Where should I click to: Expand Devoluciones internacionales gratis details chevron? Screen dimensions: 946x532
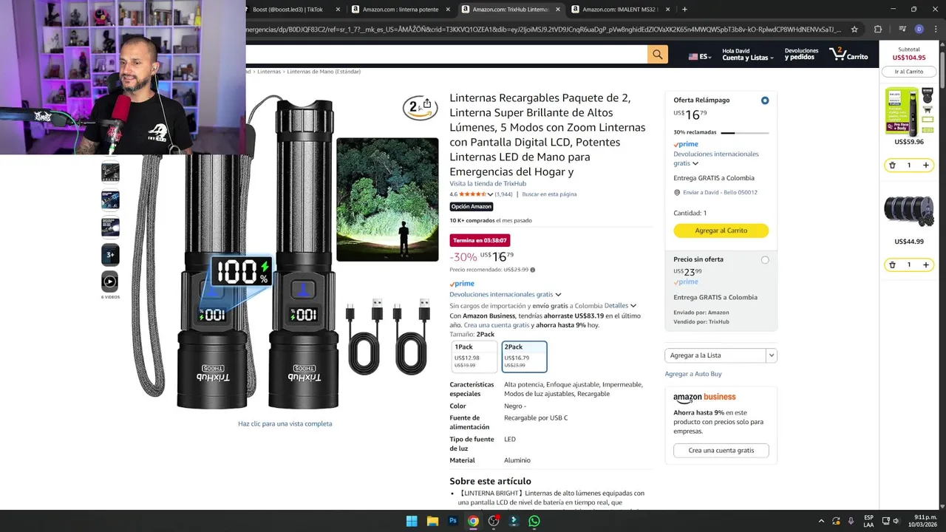coord(558,295)
